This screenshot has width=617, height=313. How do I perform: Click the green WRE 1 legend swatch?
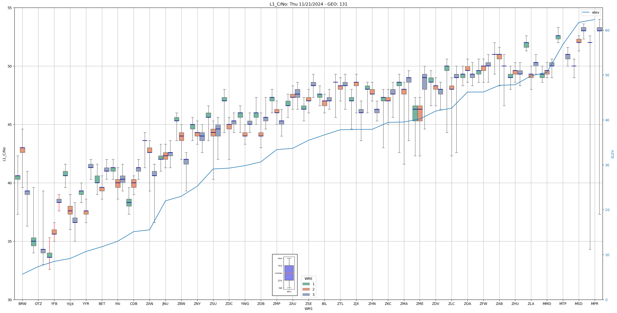click(x=306, y=284)
